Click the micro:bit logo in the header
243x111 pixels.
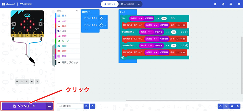tap(26, 4)
